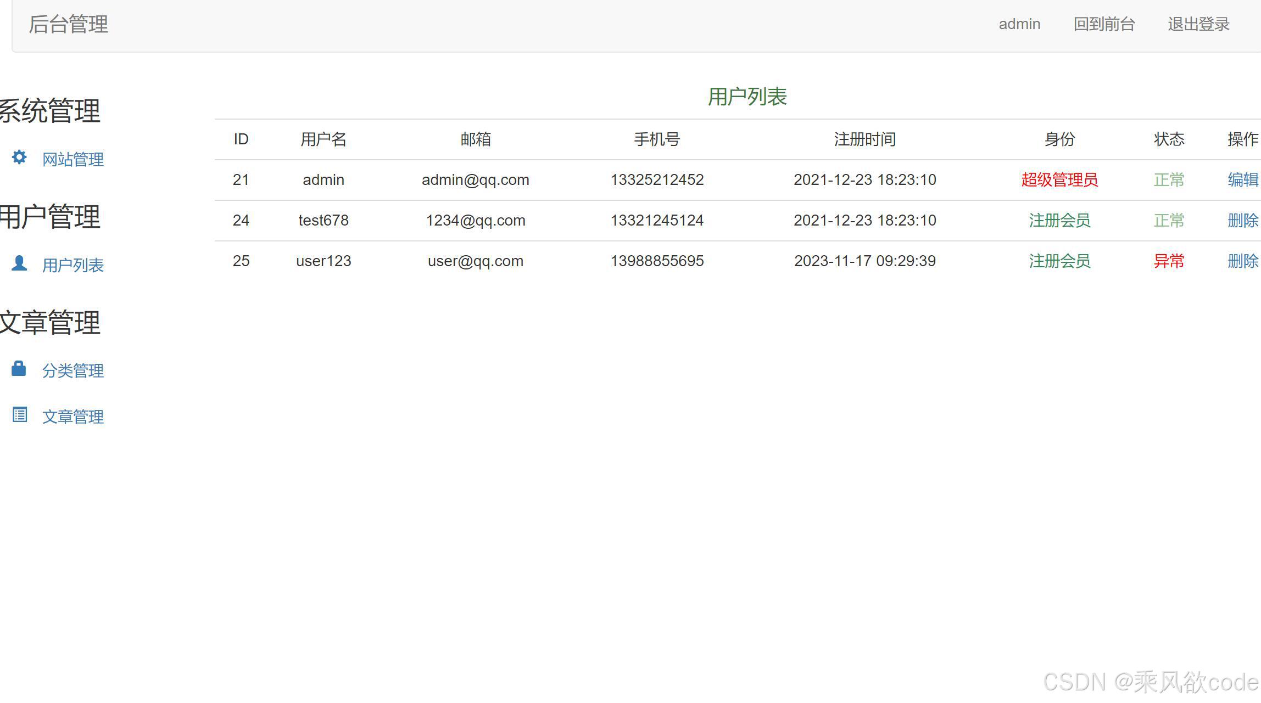This screenshot has height=703, width=1261.
Task: Go back to 回到前台
Action: coord(1104,24)
